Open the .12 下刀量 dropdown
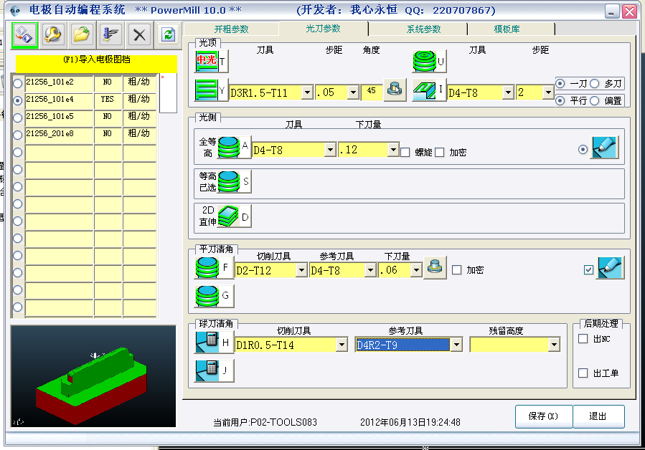645x450 pixels. (x=393, y=150)
